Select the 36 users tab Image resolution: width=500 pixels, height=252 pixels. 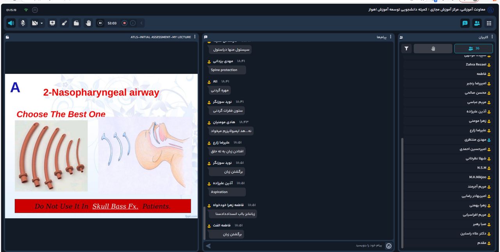pos(473,49)
